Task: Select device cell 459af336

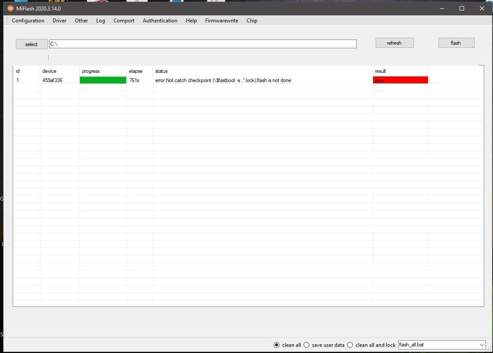Action: pos(52,80)
